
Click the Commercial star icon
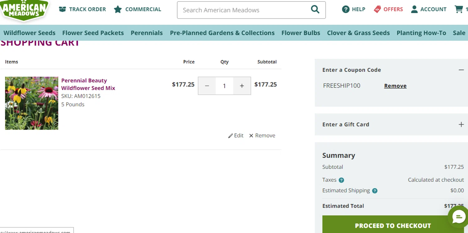pyautogui.click(x=118, y=9)
